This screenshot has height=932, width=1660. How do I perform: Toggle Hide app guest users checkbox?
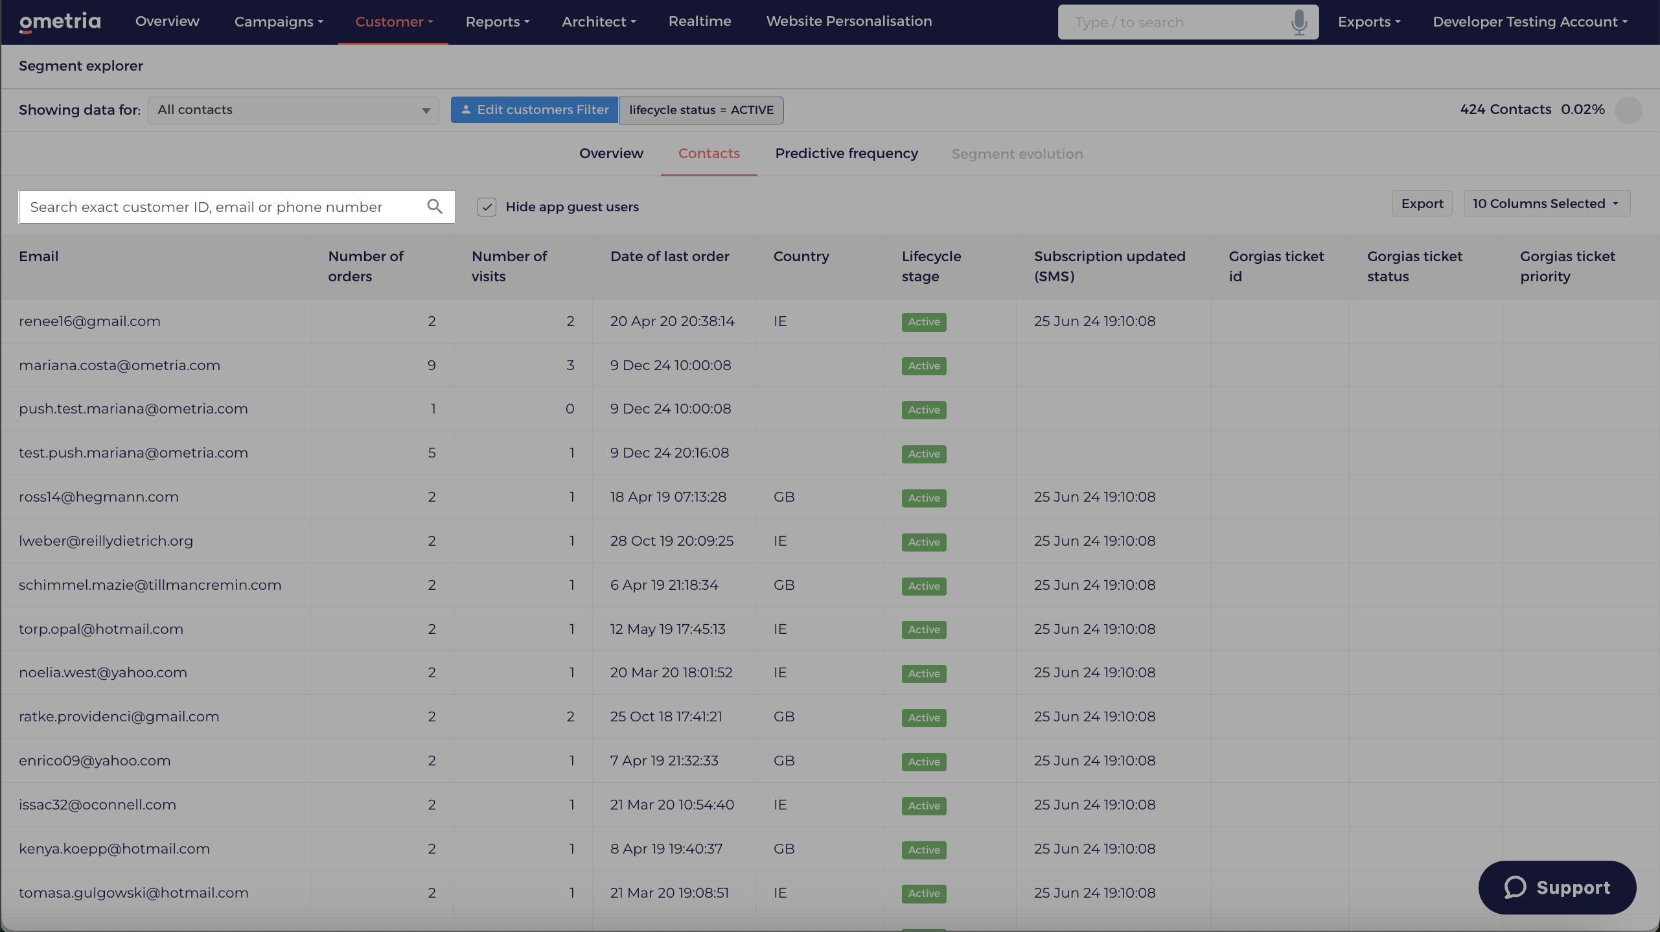point(487,207)
